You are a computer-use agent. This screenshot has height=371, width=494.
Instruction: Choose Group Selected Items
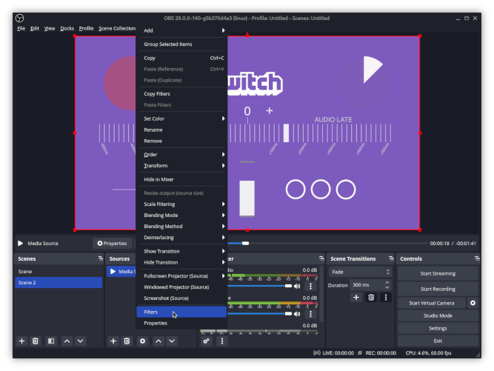(x=181, y=44)
